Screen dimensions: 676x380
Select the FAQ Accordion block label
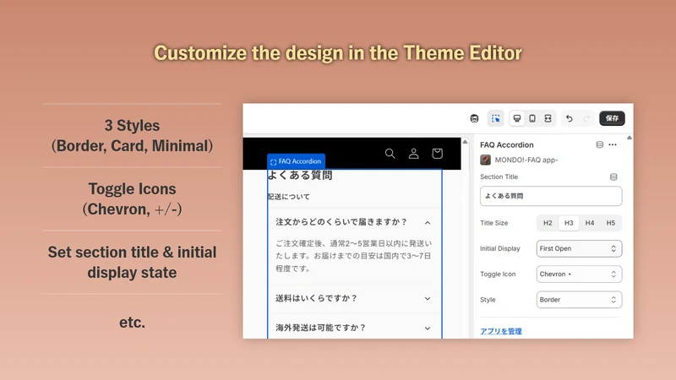(x=296, y=161)
